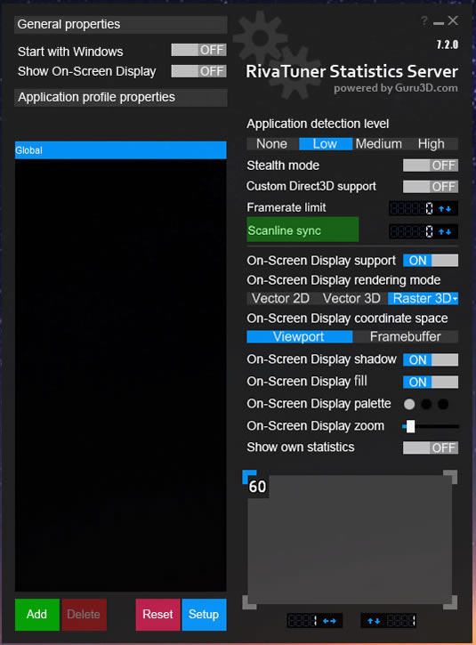
Task: Click horizontal OSD position value field
Action: (303, 621)
